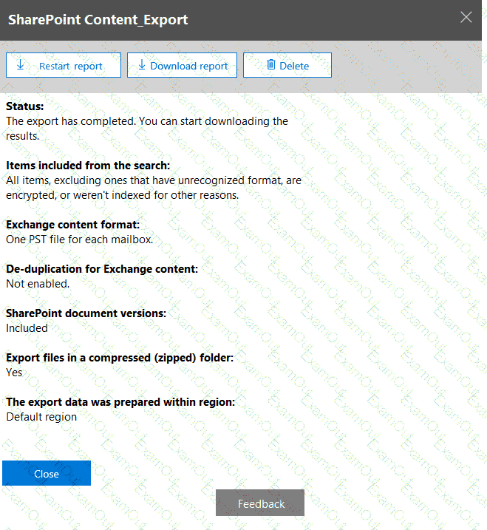The image size is (487, 530).
Task: Click the trash can icon on Delete
Action: pyautogui.click(x=270, y=65)
